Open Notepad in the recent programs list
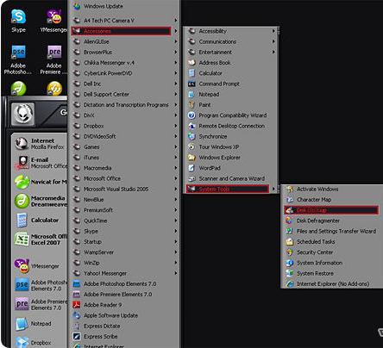Viewport: 383px width, 348px height. (33, 324)
